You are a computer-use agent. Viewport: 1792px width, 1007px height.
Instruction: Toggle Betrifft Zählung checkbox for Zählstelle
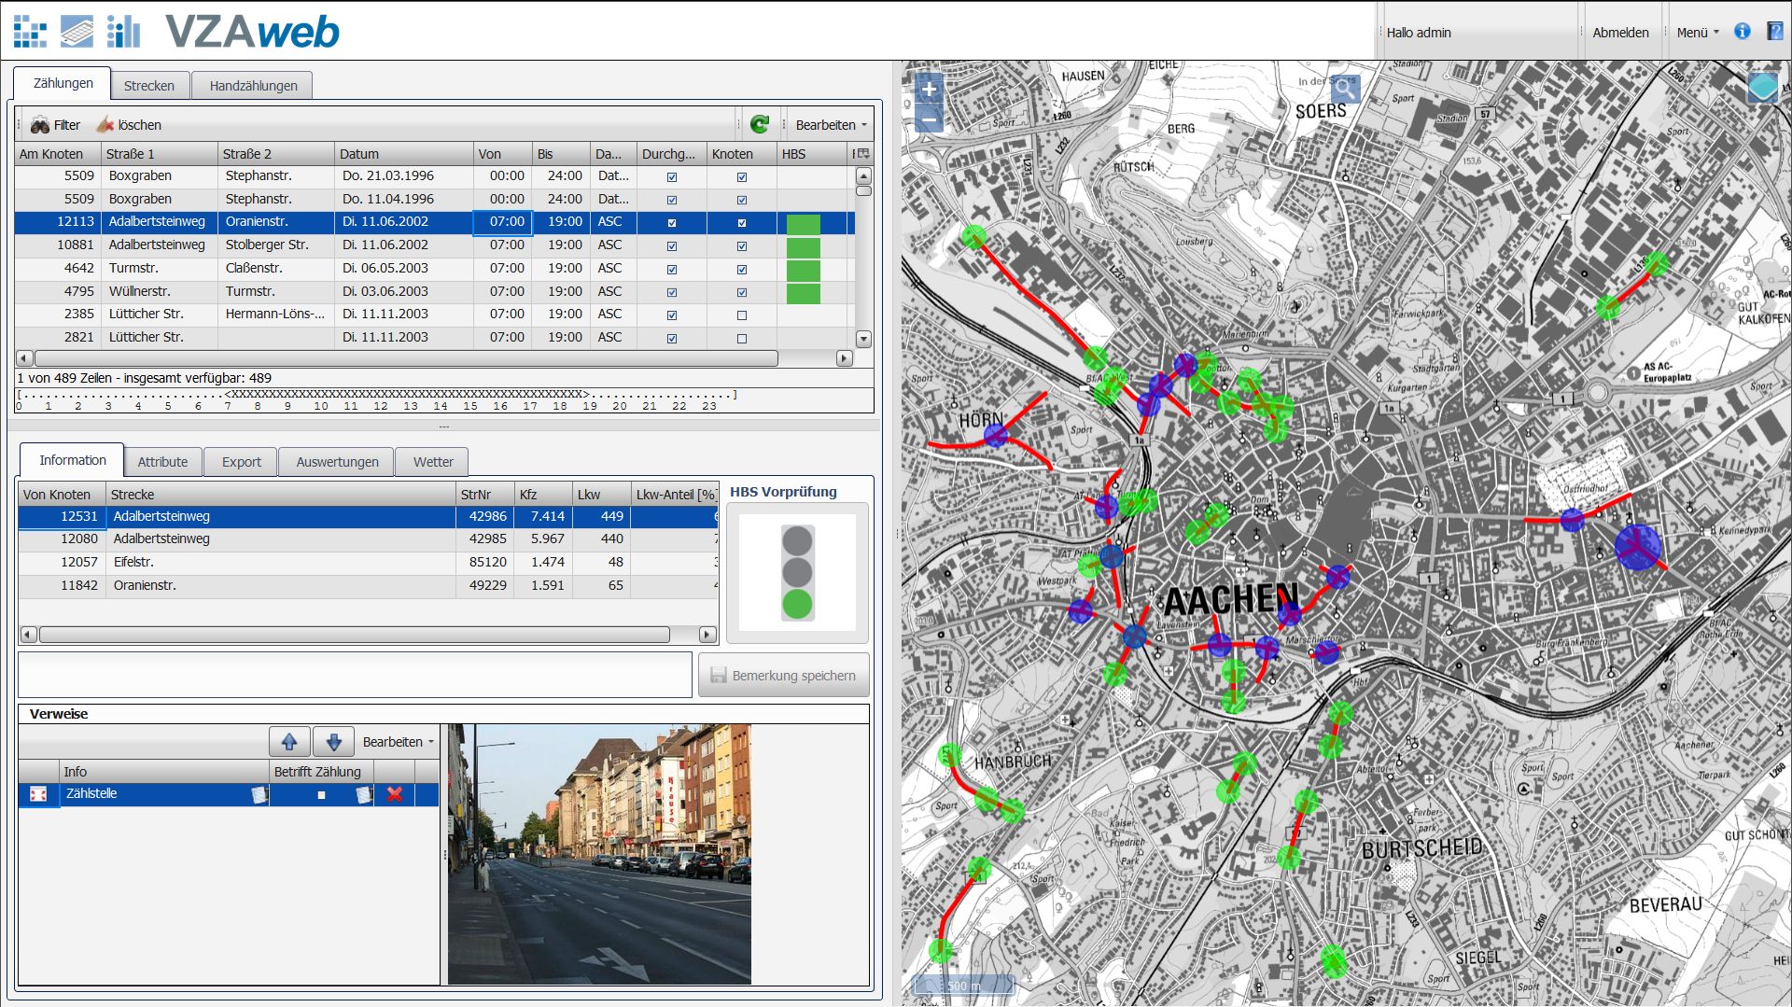[321, 795]
